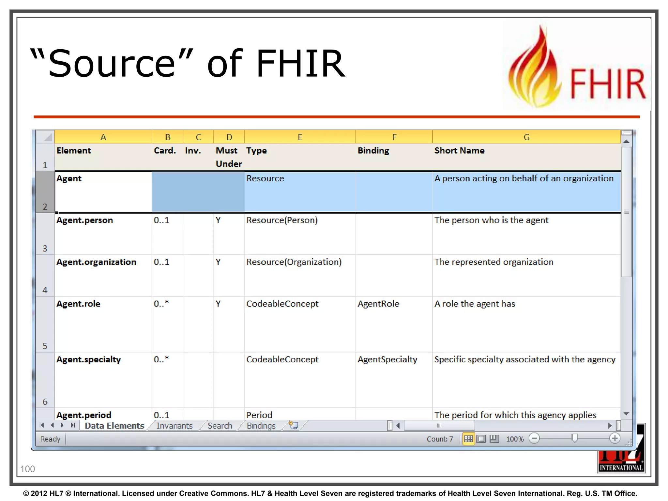Viewport: 668px width, 501px height.
Task: Click the 'Short Name' header cell
Action: tap(526, 157)
